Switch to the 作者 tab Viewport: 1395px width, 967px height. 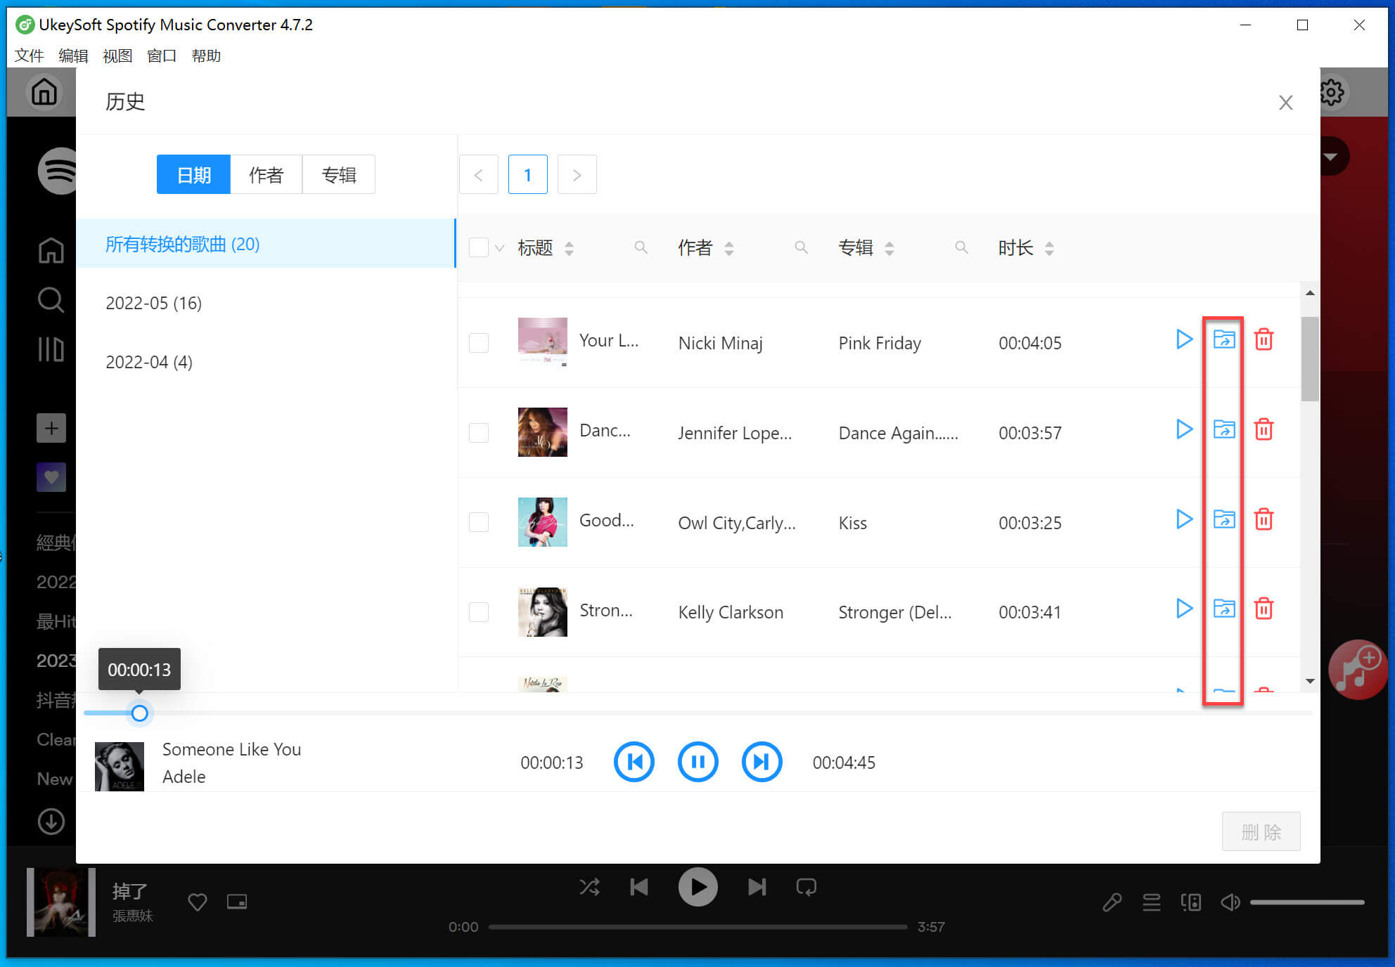point(266,174)
